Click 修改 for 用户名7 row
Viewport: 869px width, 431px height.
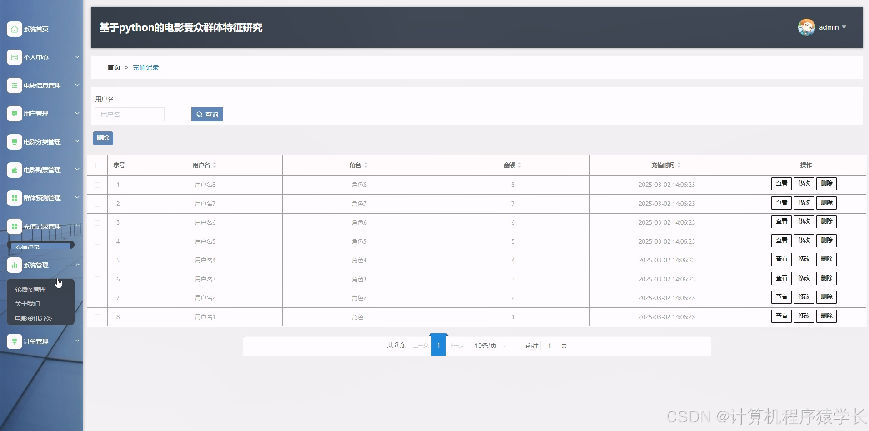tap(804, 203)
